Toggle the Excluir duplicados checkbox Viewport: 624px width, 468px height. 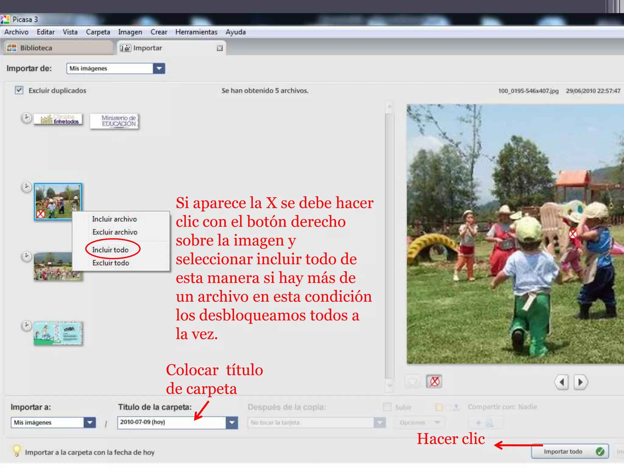pos(19,90)
